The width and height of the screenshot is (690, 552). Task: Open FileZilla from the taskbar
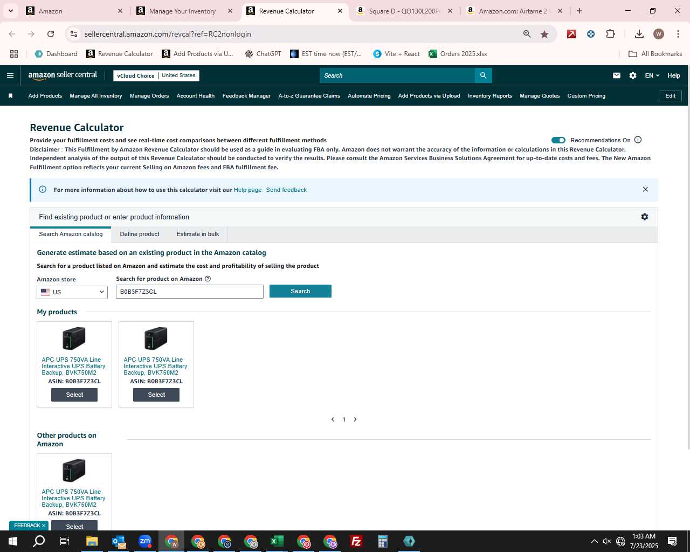pos(356,541)
